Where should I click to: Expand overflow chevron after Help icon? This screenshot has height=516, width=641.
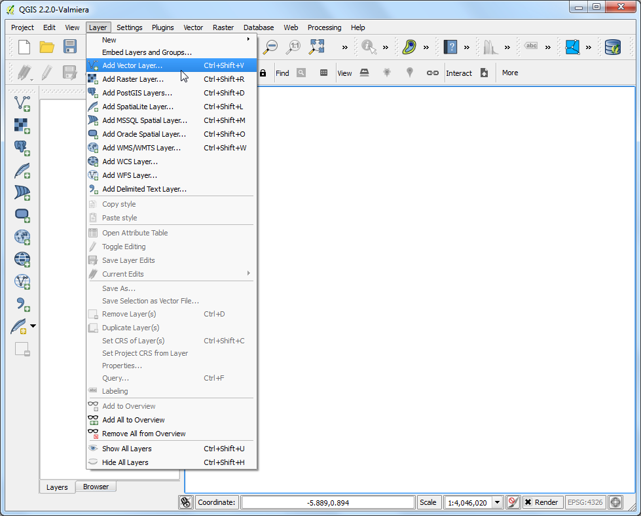[466, 47]
